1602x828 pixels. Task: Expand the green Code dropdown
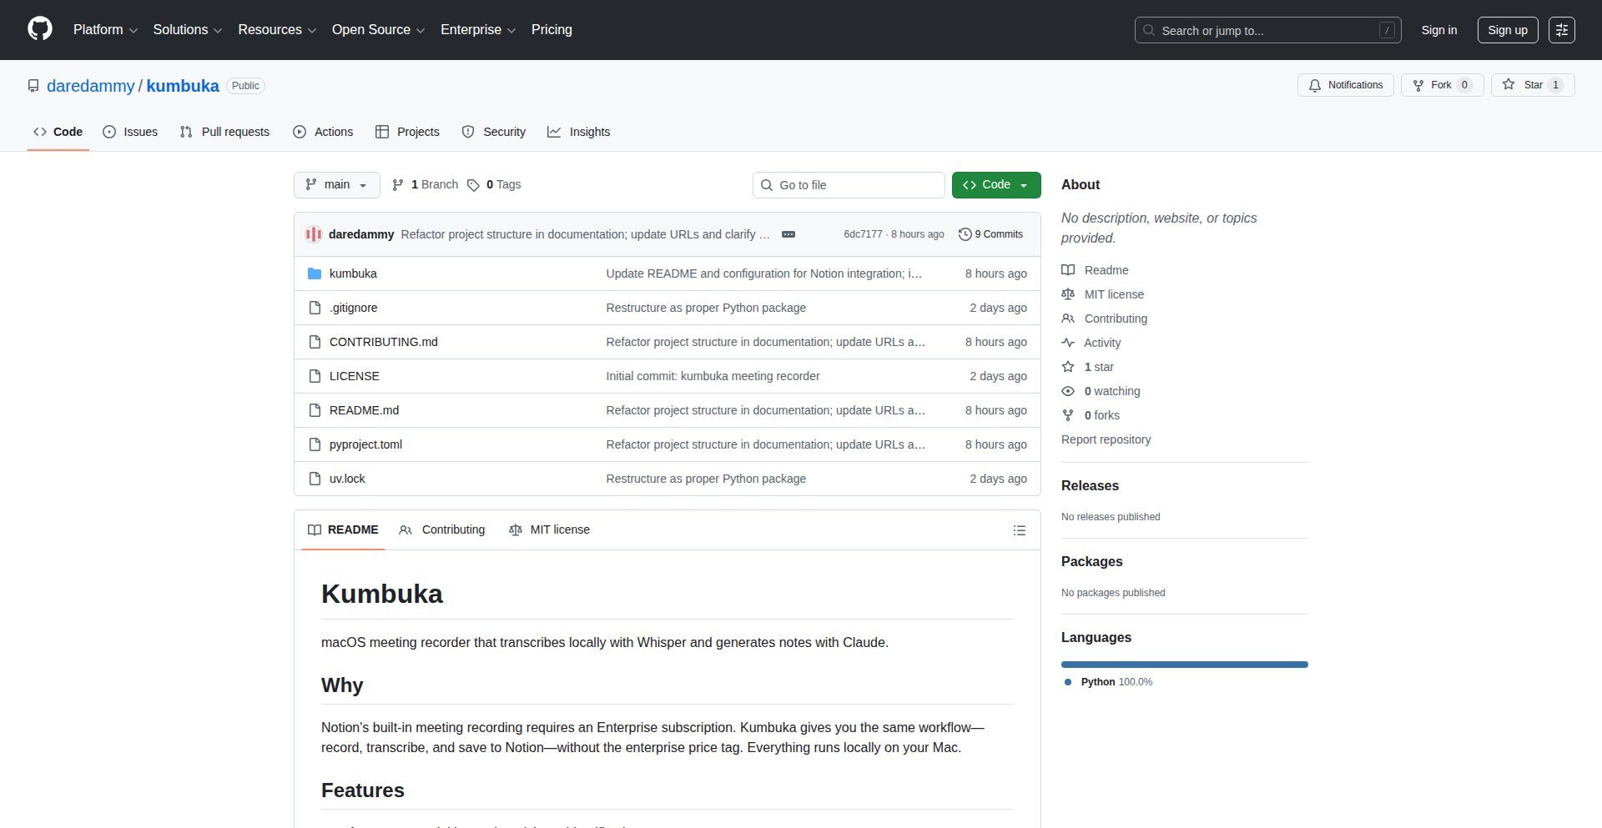995,185
